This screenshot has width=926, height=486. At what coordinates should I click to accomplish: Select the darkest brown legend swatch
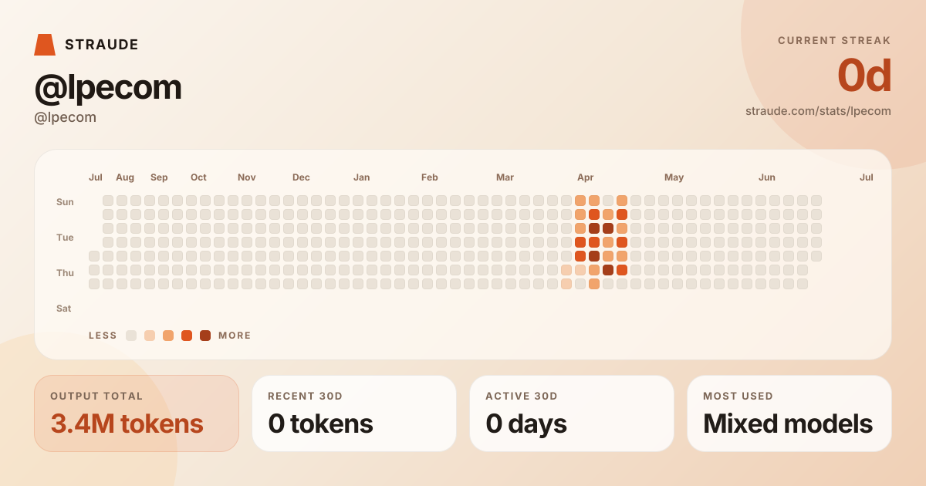coord(205,336)
